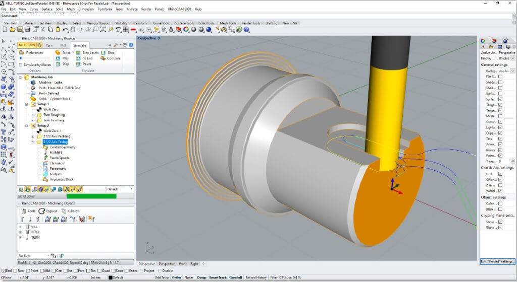Image resolution: width=517 pixels, height=282 pixels.
Task: Click Edit "Shaded" settings button
Action: [x=497, y=261]
